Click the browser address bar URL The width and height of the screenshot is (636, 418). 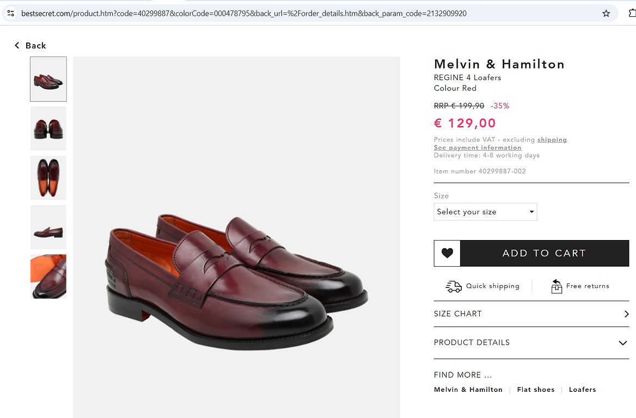(243, 13)
